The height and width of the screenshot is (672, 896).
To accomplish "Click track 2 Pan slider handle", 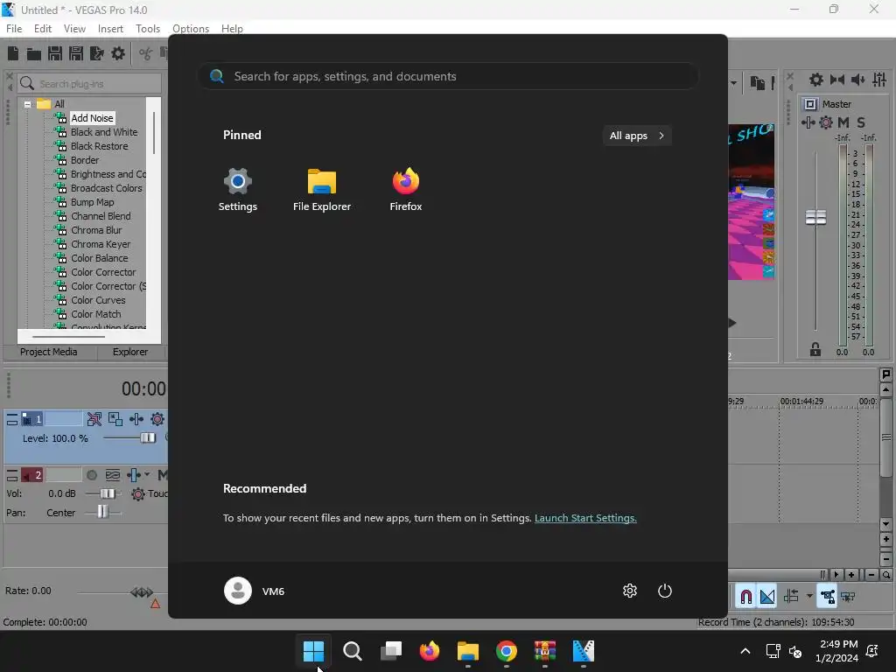I will tap(102, 512).
